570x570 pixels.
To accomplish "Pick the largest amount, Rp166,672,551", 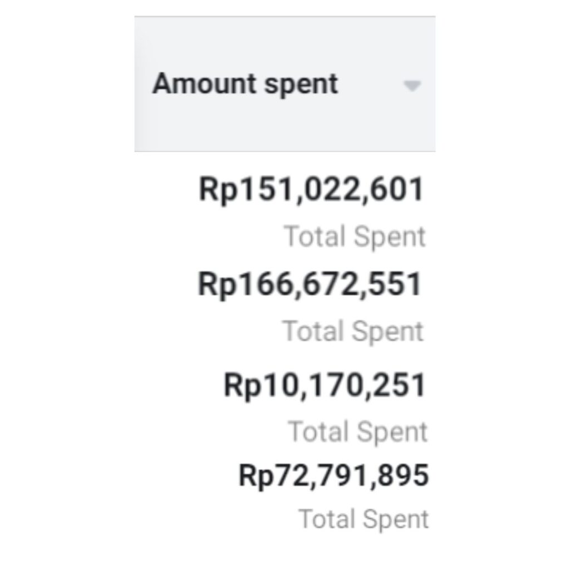I will (309, 284).
